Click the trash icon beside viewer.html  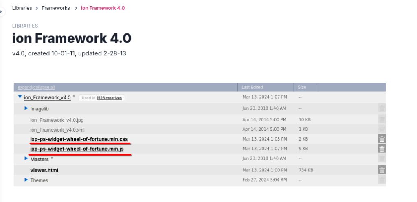pyautogui.click(x=382, y=170)
